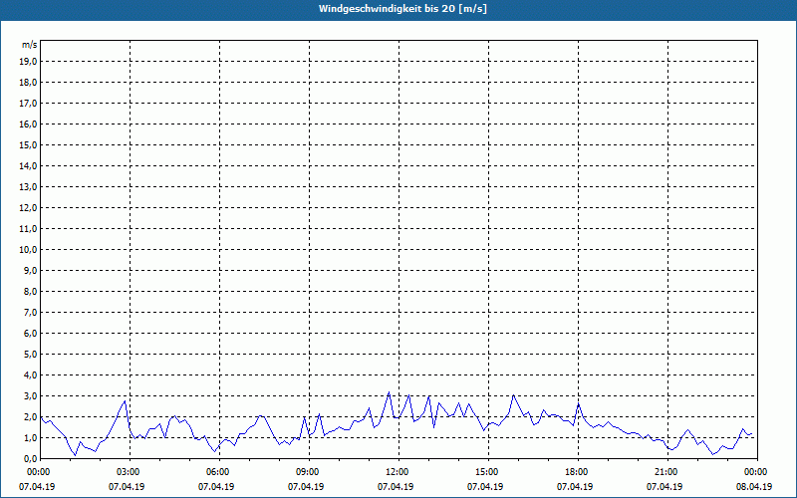The height and width of the screenshot is (498, 797).
Task: Select the 18,0 y-axis label
Action: [x=28, y=83]
